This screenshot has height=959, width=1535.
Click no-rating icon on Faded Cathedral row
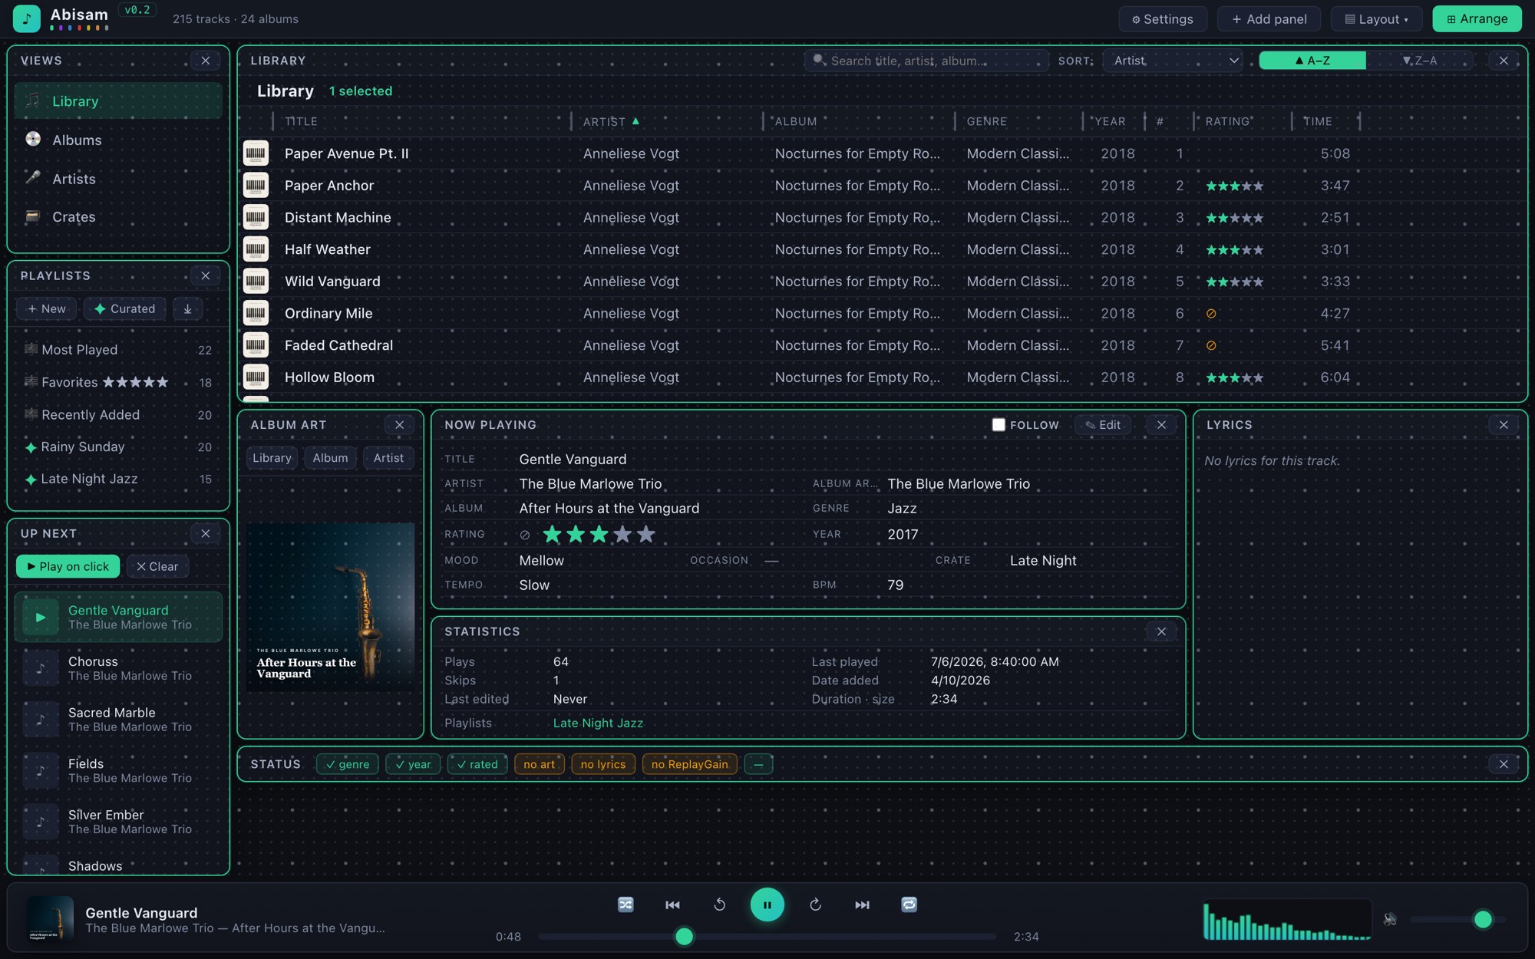click(x=1211, y=345)
